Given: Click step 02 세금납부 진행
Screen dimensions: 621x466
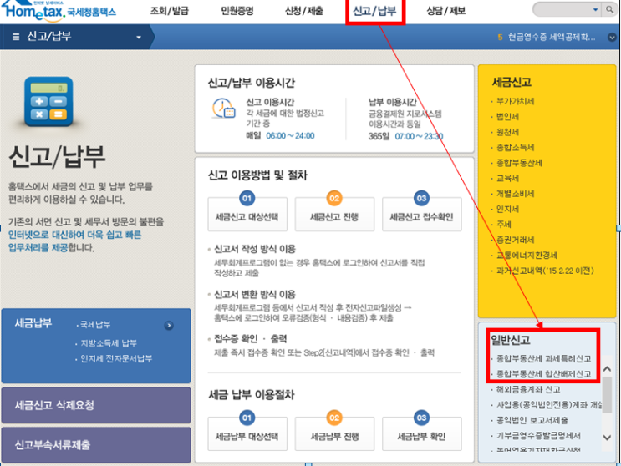Looking at the screenshot, I should [x=334, y=433].
